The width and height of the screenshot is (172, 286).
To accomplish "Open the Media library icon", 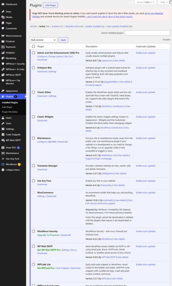I will 3,17.
